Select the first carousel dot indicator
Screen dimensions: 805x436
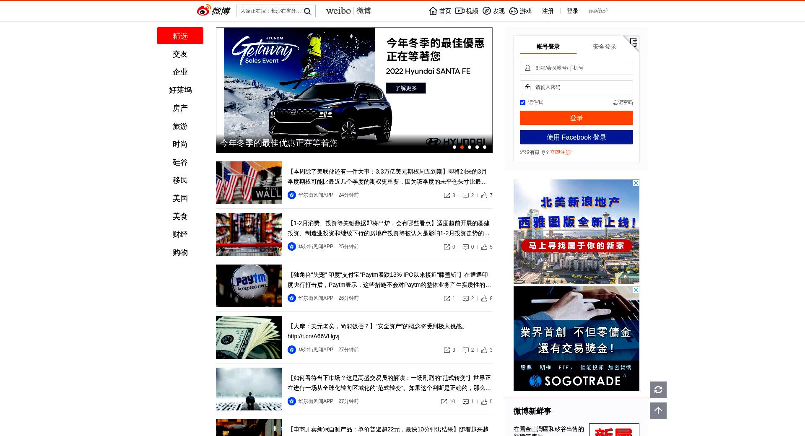tap(454, 147)
